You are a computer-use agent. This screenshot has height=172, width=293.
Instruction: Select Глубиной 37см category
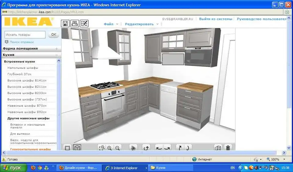[x=19, y=74]
